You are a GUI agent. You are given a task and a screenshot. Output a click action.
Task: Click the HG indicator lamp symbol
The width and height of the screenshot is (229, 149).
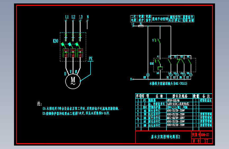point(171,75)
